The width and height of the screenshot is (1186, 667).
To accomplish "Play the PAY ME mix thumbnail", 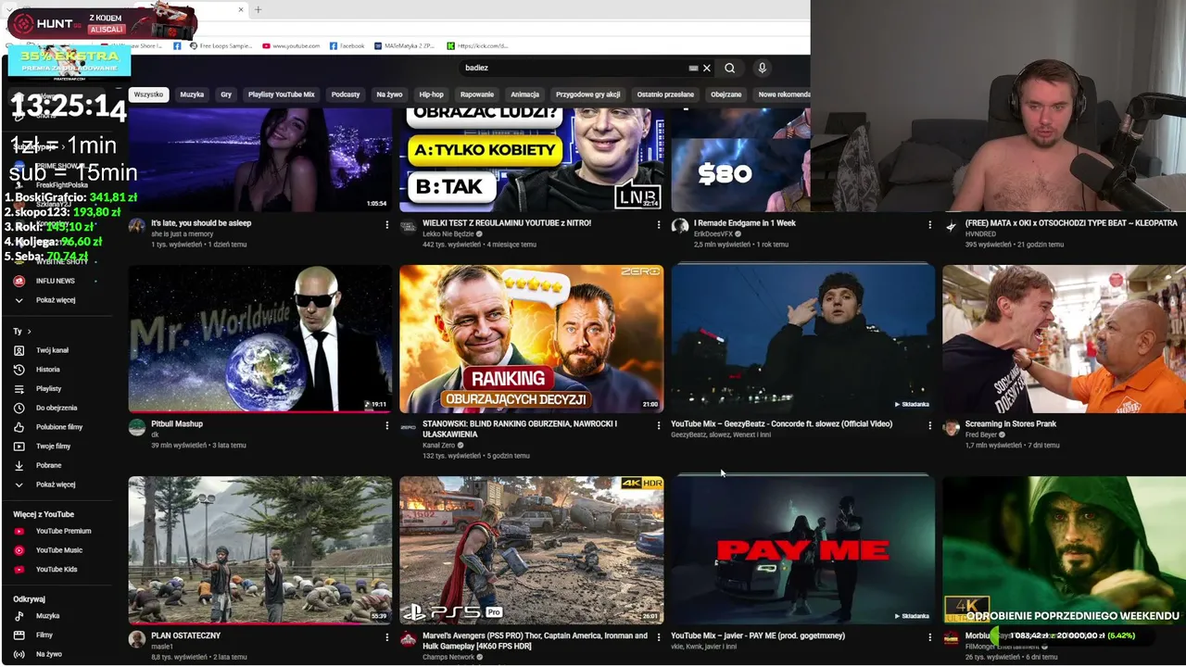I will click(803, 550).
